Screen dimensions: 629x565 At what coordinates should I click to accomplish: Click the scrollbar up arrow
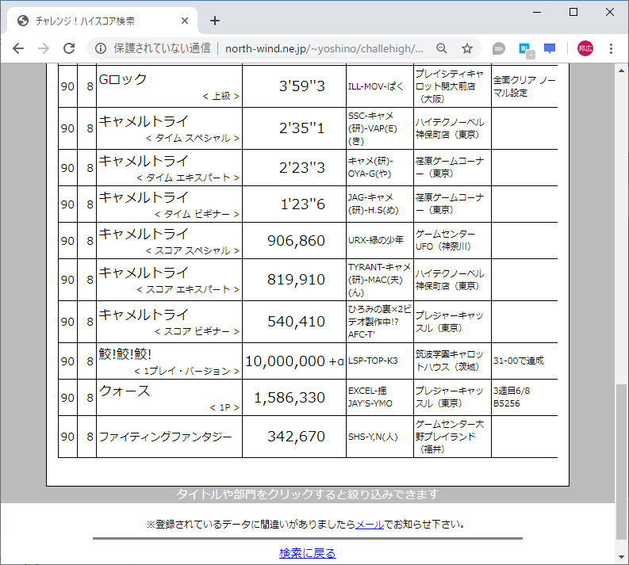click(x=621, y=71)
